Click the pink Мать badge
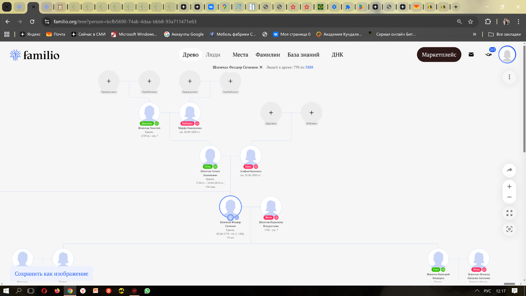The height and width of the screenshot is (296, 526). point(248,167)
